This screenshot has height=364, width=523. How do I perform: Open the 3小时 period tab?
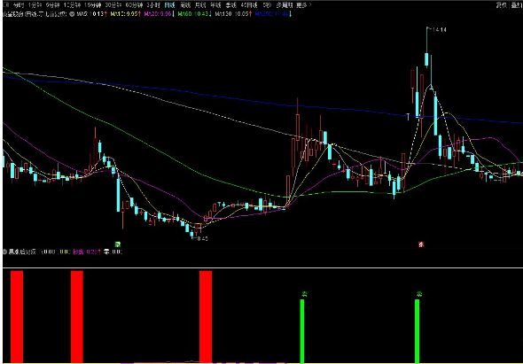pos(153,5)
